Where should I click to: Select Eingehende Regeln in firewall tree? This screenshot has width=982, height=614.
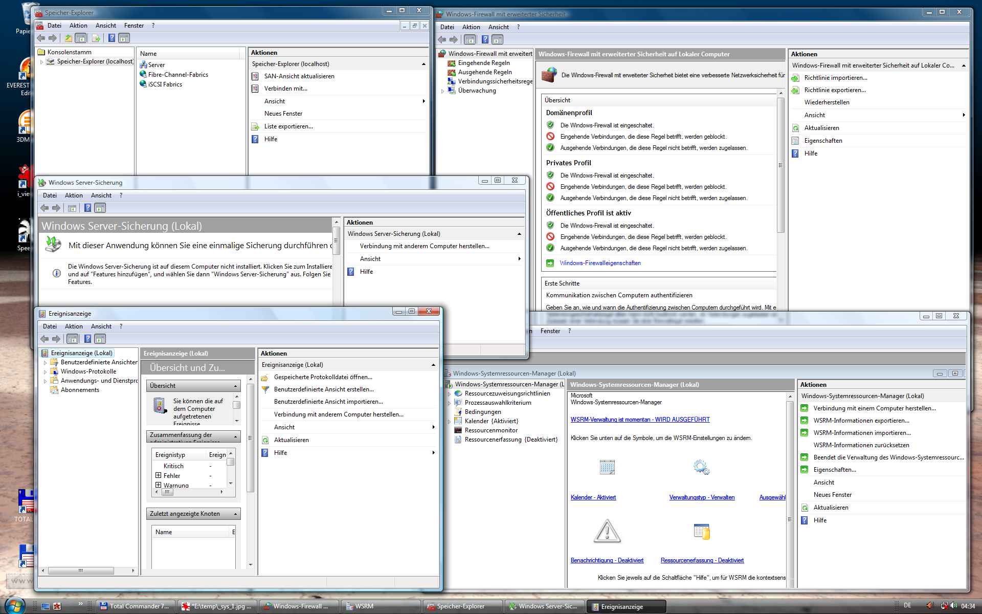click(x=483, y=63)
